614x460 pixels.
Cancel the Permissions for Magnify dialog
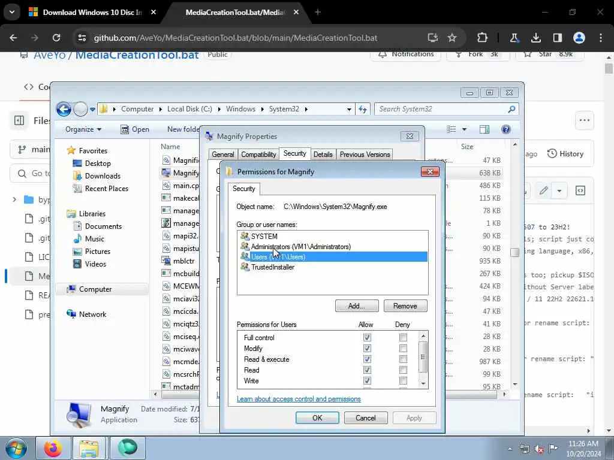pyautogui.click(x=366, y=417)
